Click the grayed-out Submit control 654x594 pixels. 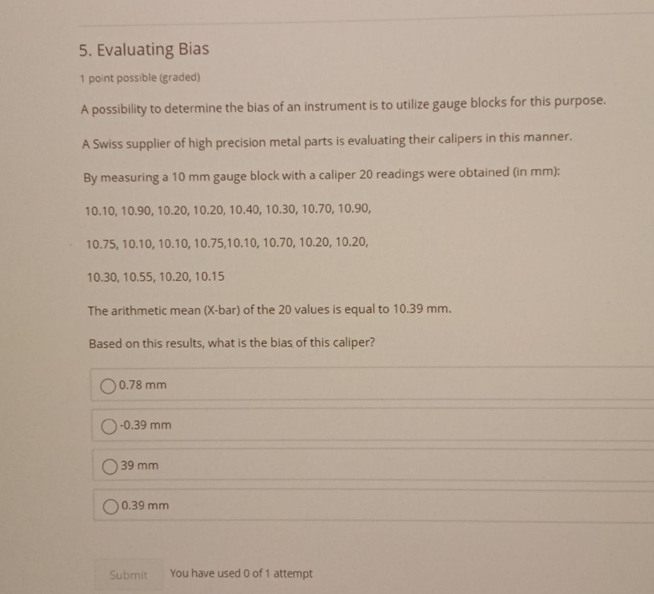point(128,574)
